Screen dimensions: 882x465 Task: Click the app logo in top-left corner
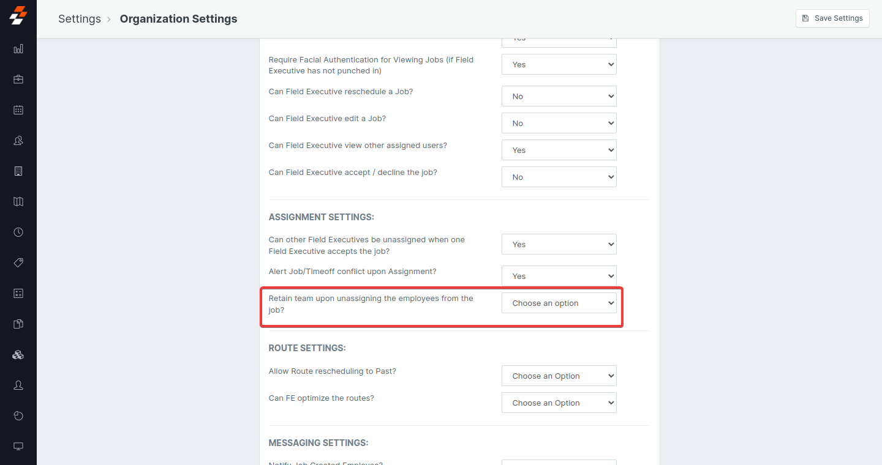(18, 16)
